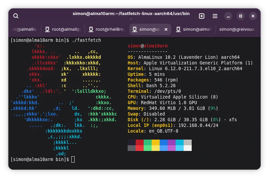This screenshot has height=178, width=269.
Task: Click terminal icon on active simon@al tab
Action: [x=135, y=29]
